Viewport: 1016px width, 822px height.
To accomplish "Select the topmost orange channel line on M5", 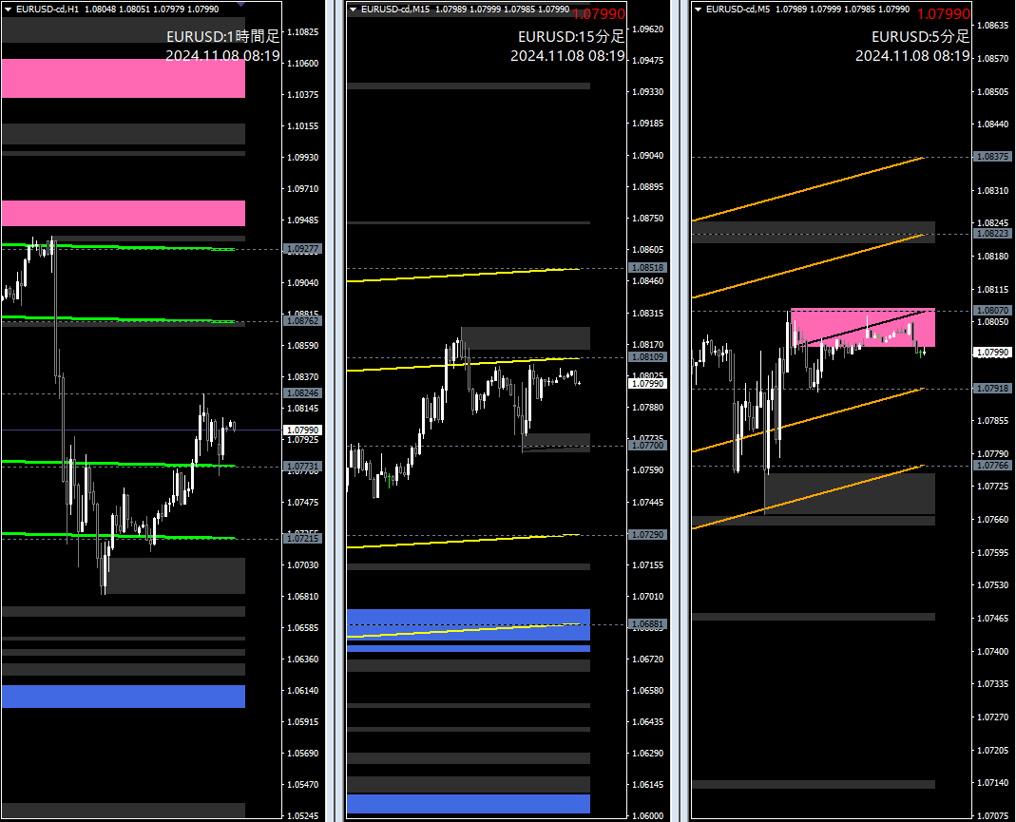I will [x=808, y=188].
